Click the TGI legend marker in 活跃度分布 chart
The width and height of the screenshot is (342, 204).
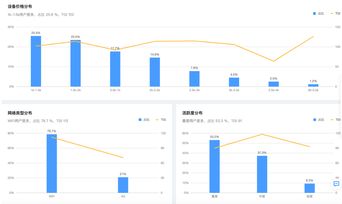pos(331,119)
